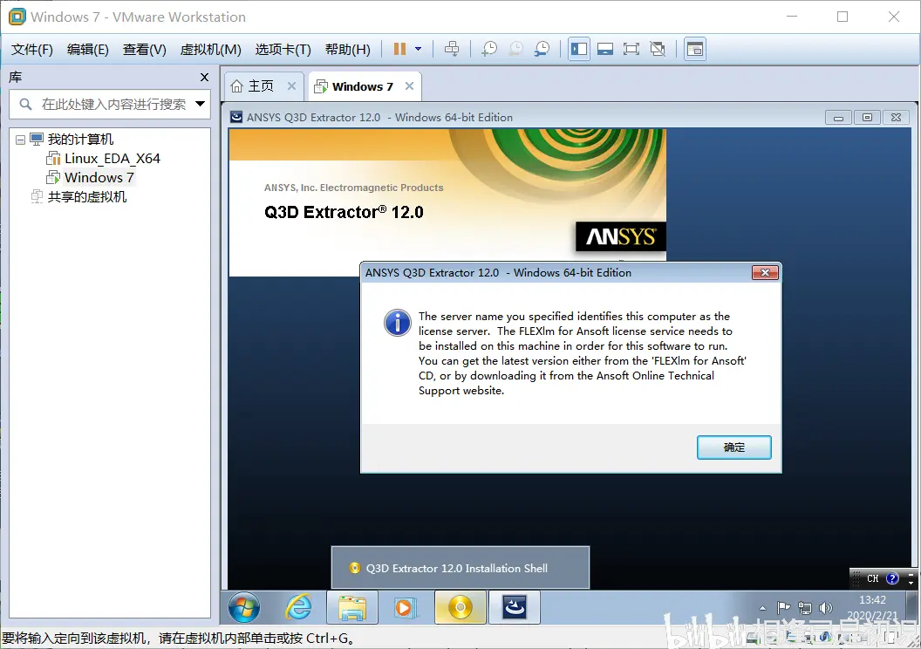Click 确定 in the license server dialog
Screen dimensions: 921x649
coord(733,447)
